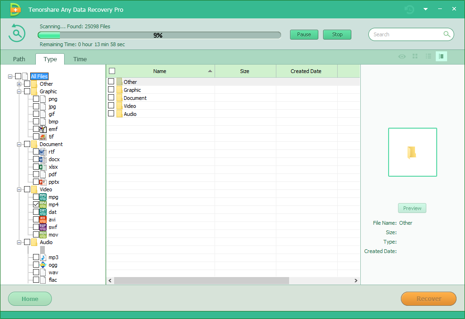This screenshot has height=319, width=465.
Task: Open the title bar dropdown arrow
Action: tap(425, 9)
